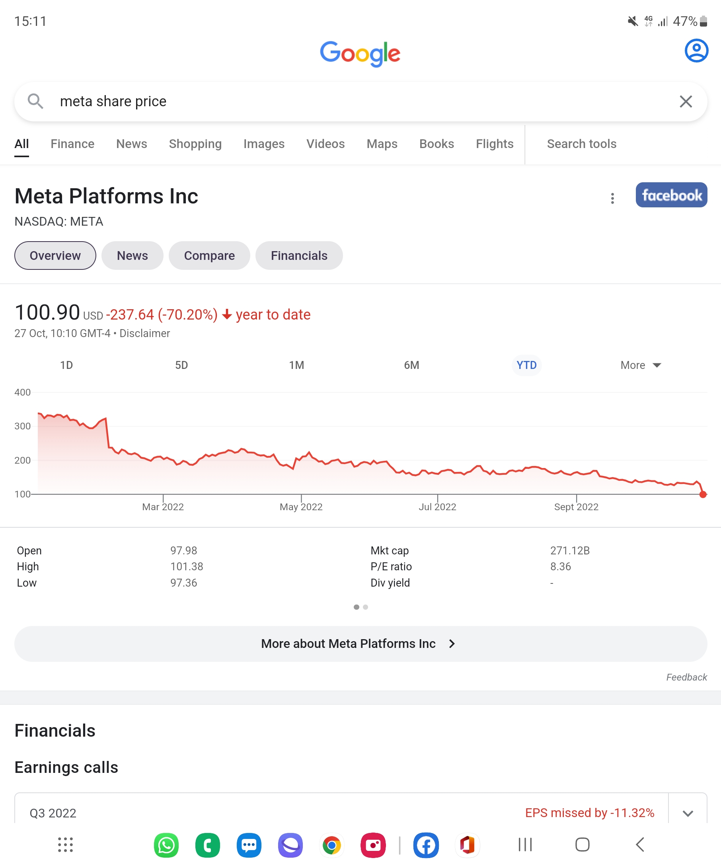Image resolution: width=721 pixels, height=866 pixels.
Task: Open the Facebook app in the dock
Action: [x=426, y=845]
